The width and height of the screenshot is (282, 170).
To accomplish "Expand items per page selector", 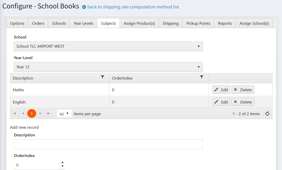I will tap(64, 114).
